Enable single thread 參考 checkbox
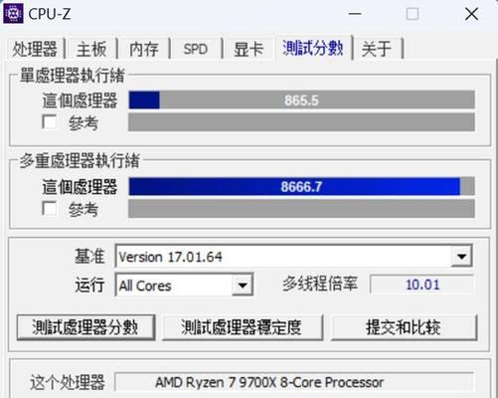Viewport: 498px width, 398px height. 50,121
